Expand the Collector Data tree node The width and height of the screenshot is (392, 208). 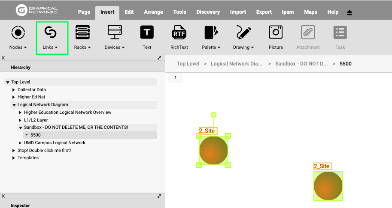14,90
